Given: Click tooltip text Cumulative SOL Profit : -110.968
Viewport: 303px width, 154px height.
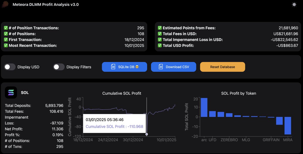Looking at the screenshot, I should click(114, 126).
